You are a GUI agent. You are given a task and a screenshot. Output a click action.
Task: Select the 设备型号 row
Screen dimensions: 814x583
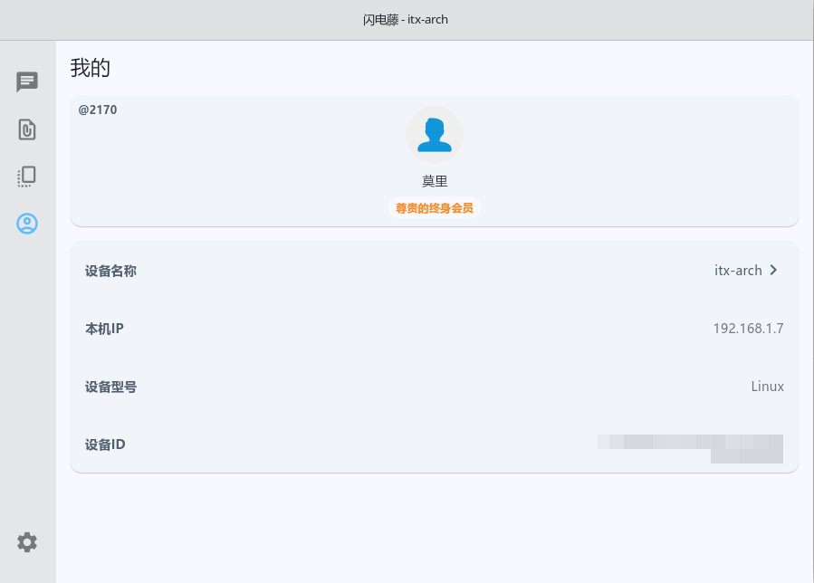pyautogui.click(x=435, y=387)
